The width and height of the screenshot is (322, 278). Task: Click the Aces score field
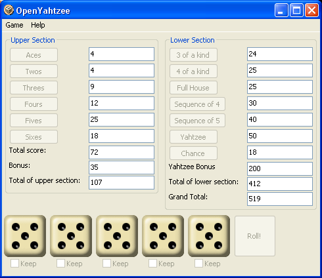(122, 54)
